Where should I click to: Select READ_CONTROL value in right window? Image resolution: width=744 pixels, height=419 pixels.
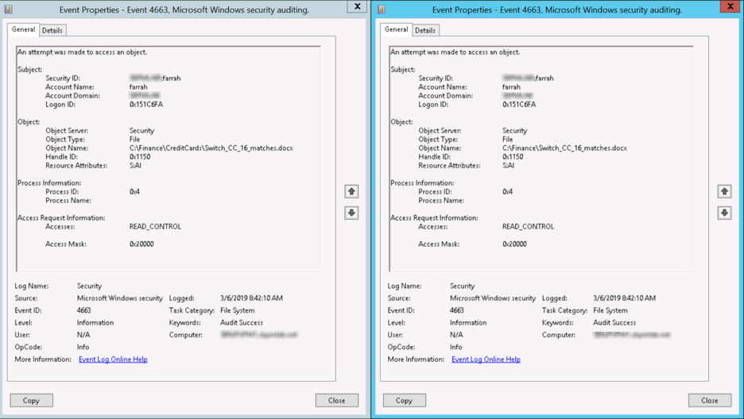[x=528, y=227]
